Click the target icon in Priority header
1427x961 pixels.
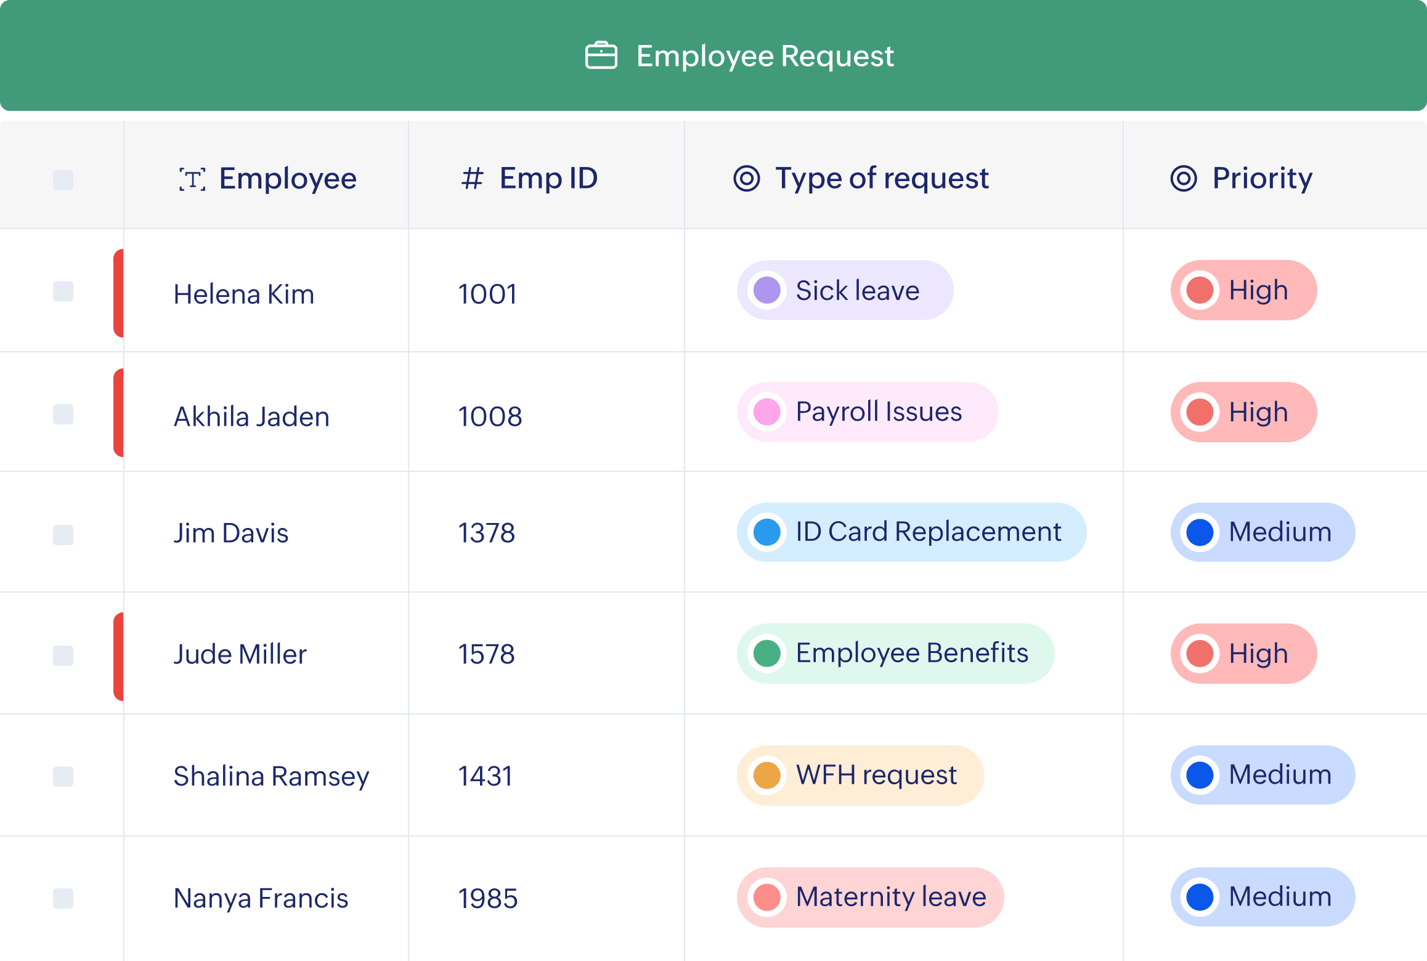(1184, 179)
